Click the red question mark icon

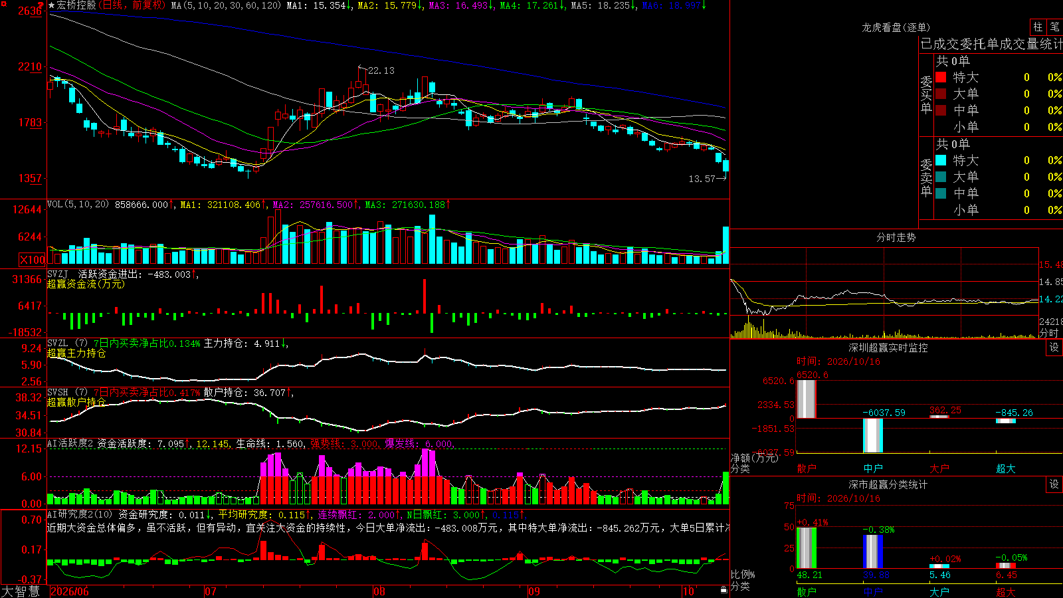point(41,5)
